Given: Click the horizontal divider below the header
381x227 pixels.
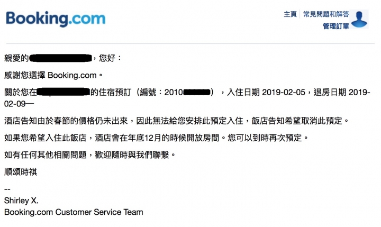Looking at the screenshot, I should [x=190, y=44].
